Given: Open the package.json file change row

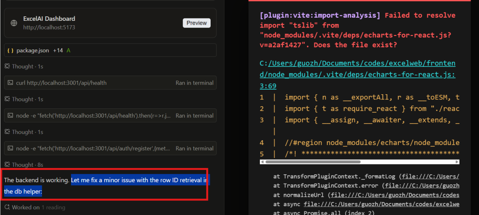Looking at the screenshot, I should (x=110, y=50).
